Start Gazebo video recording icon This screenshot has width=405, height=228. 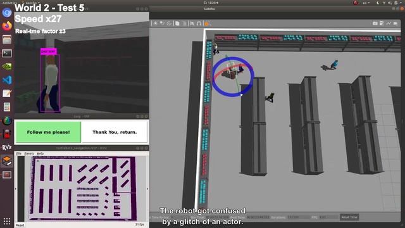[x=396, y=23]
